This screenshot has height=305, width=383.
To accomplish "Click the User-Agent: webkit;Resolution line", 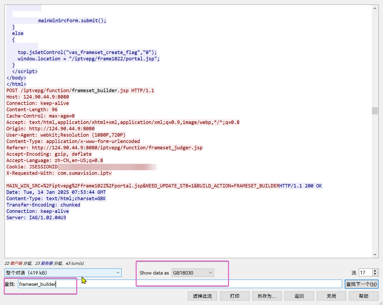I will click(66, 135).
